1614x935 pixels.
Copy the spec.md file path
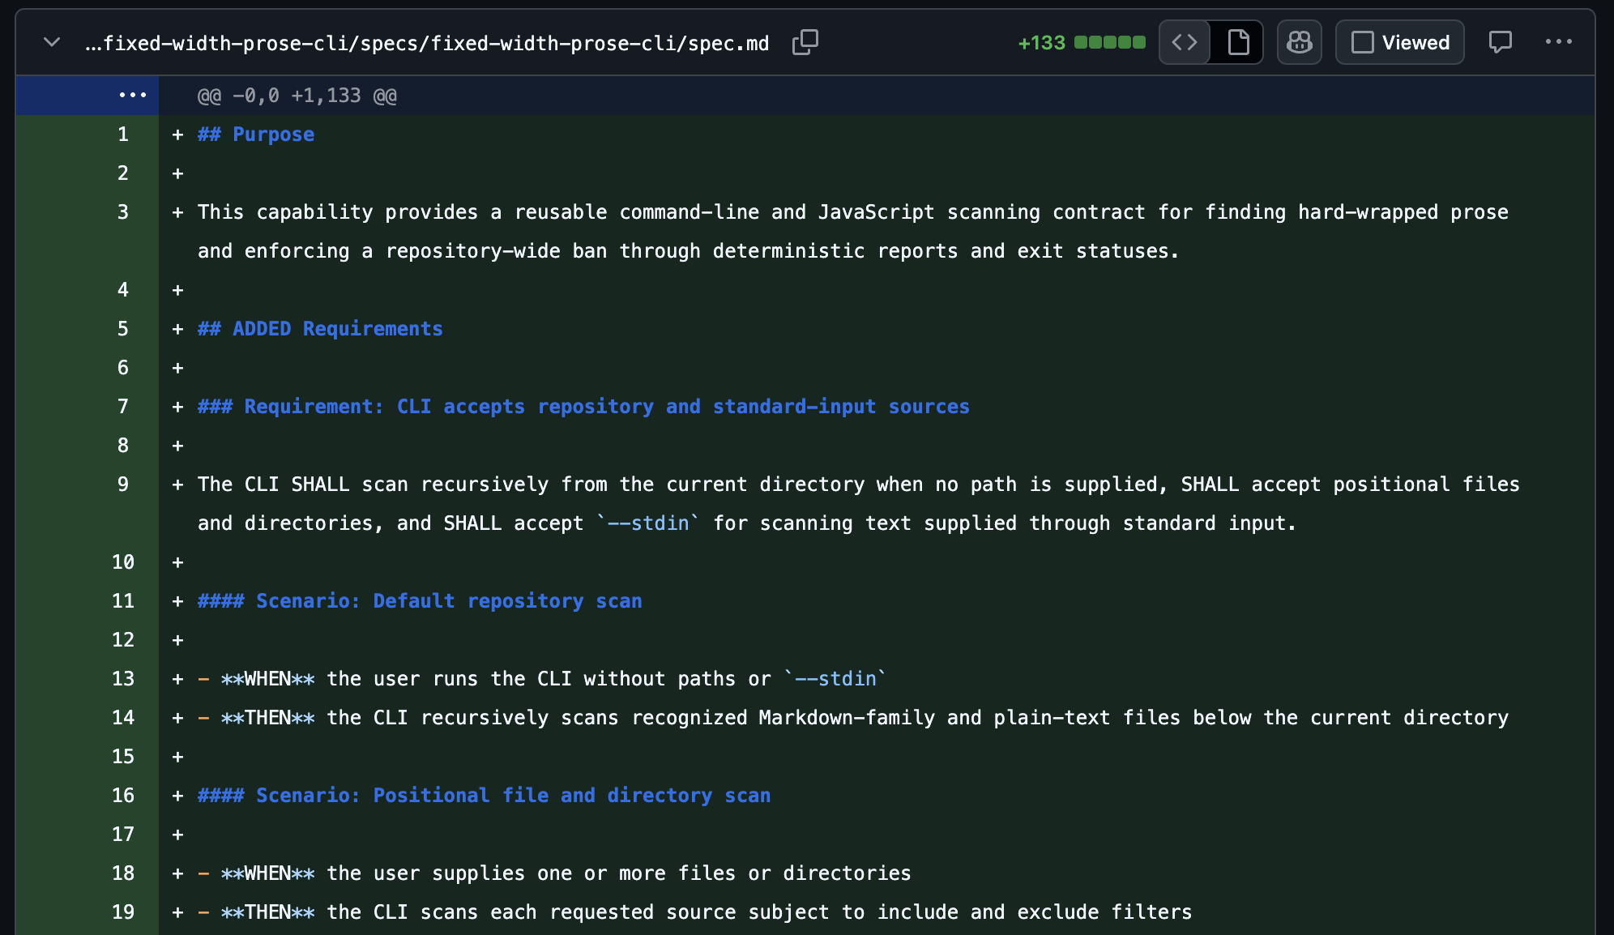805,42
